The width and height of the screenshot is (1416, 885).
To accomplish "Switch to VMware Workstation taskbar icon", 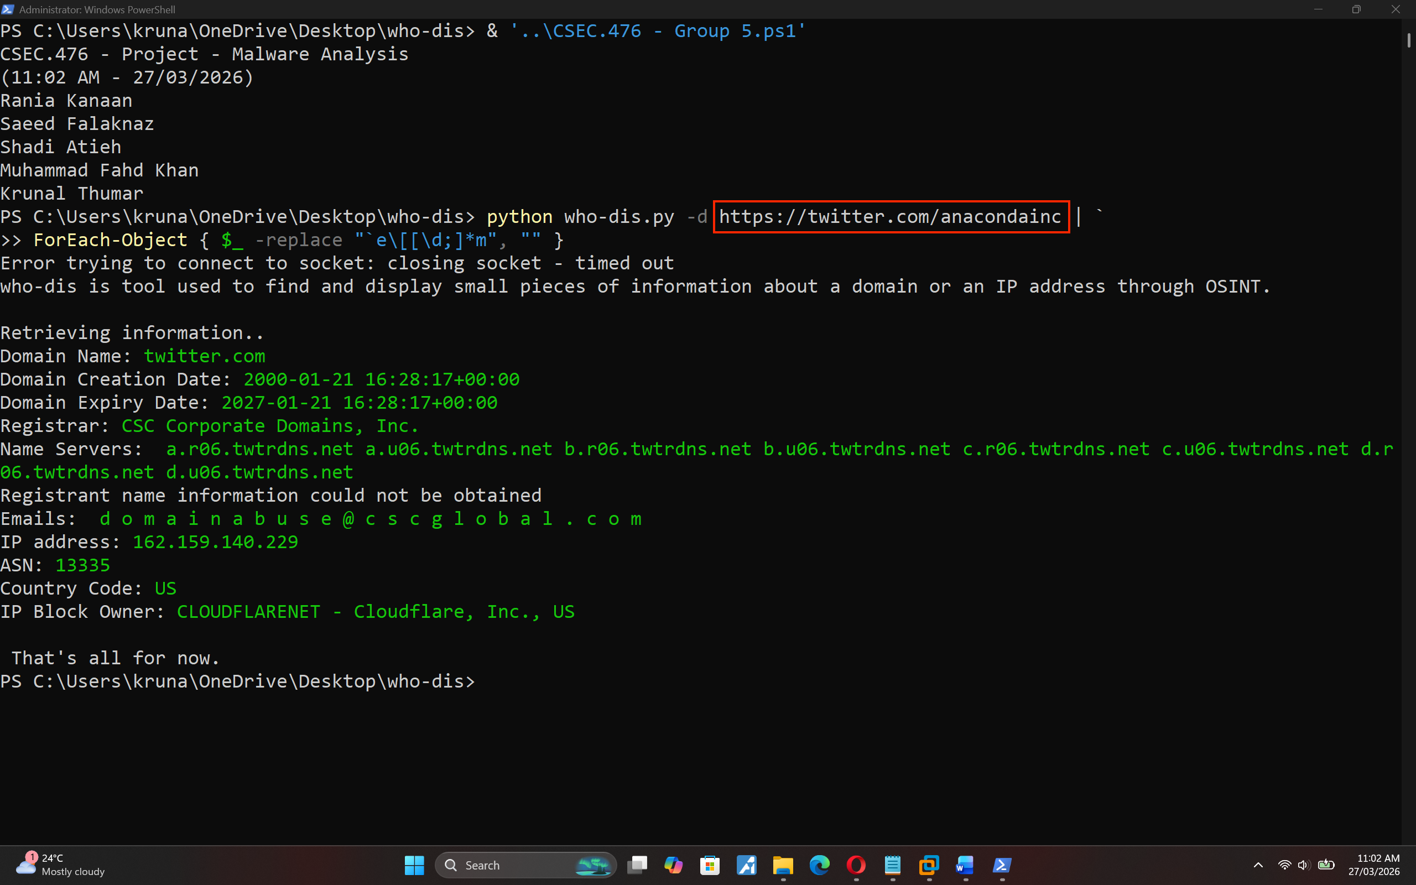I will pos(929,865).
